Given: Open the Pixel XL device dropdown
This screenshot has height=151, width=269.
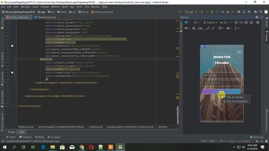Looking at the screenshot, I should click(210, 22).
